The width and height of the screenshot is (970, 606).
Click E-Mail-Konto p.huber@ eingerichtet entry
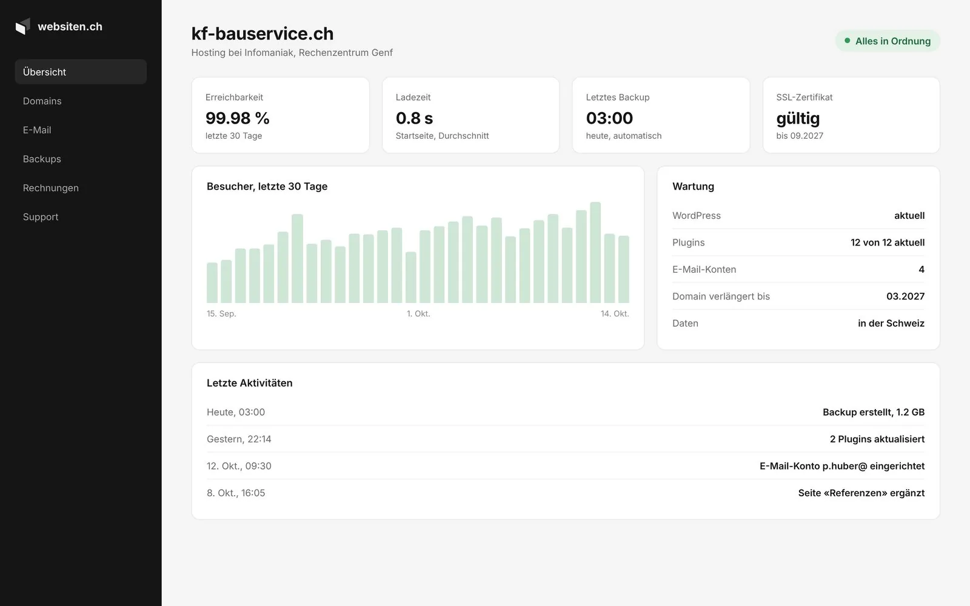point(842,466)
